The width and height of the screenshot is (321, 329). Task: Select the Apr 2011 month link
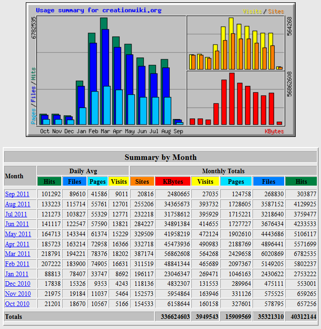pyautogui.click(x=17, y=244)
